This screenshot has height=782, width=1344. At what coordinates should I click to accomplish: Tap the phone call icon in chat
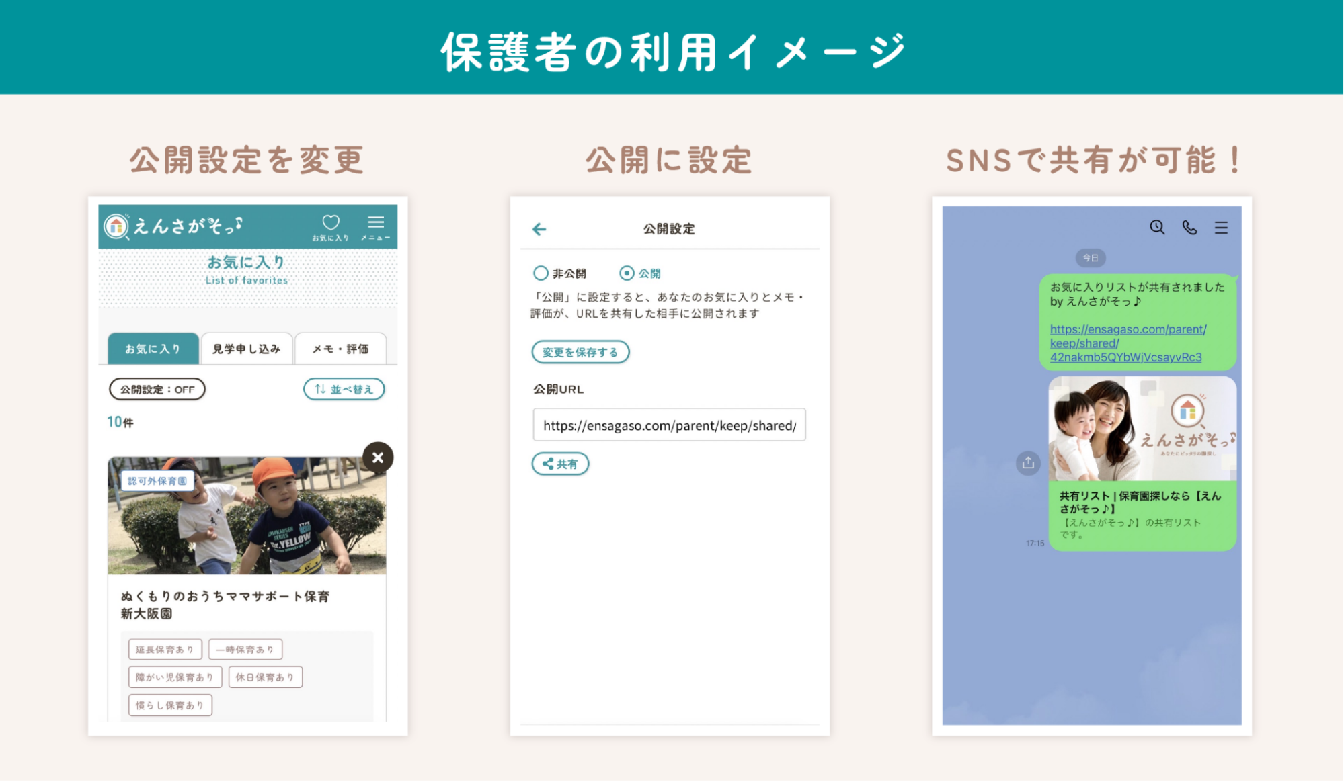click(x=1189, y=228)
